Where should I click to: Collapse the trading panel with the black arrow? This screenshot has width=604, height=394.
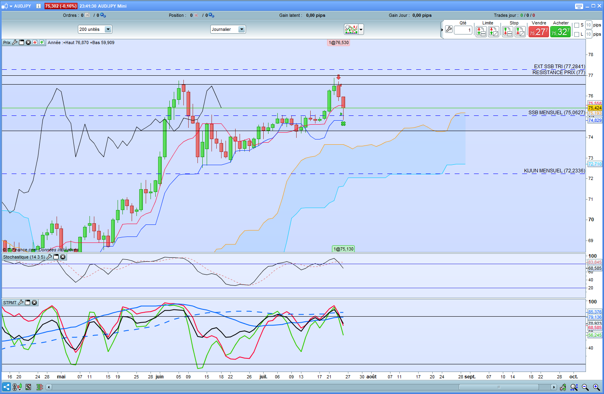(442, 30)
